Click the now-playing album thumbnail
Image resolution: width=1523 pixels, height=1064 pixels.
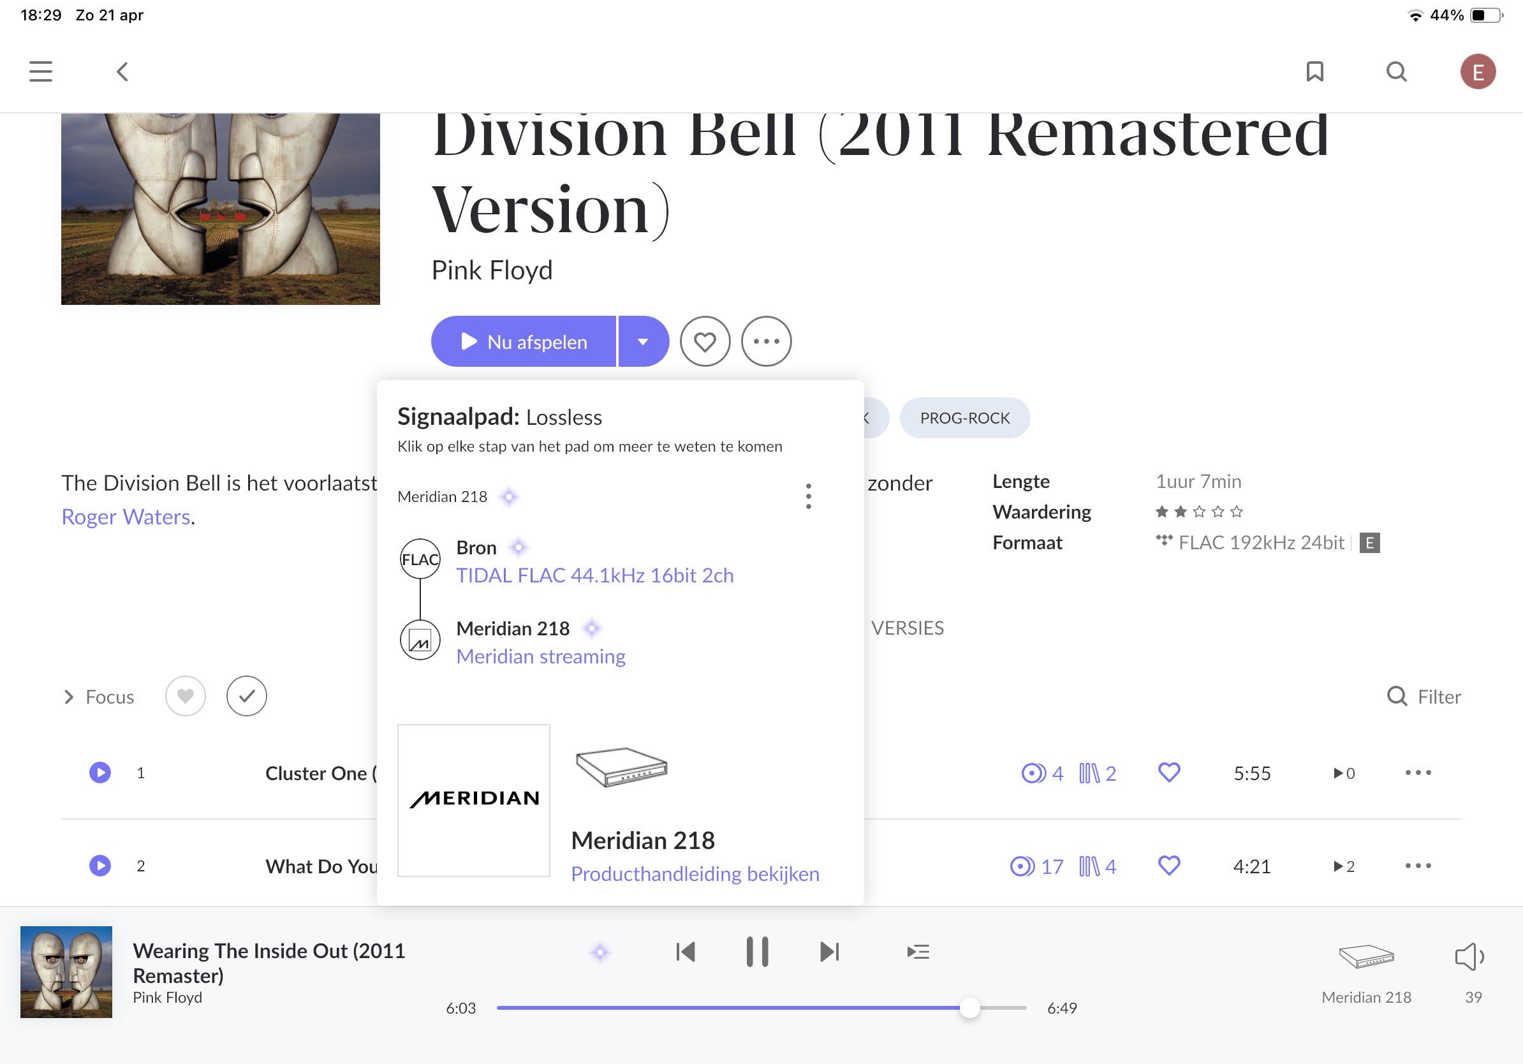click(66, 972)
